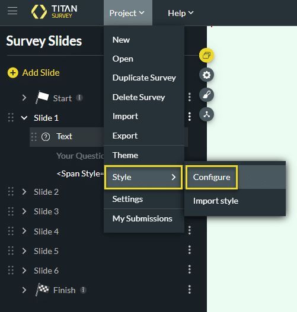Select Settings in the Project menu
The height and width of the screenshot is (312, 297).
click(x=144, y=199)
